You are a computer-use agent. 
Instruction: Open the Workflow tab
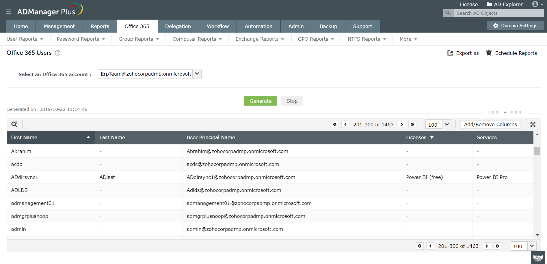(x=218, y=26)
